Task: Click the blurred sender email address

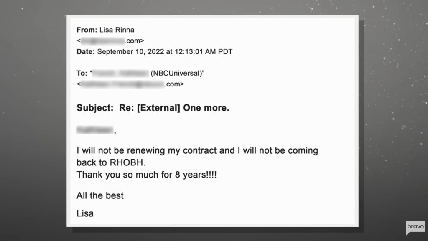Action: coord(110,41)
